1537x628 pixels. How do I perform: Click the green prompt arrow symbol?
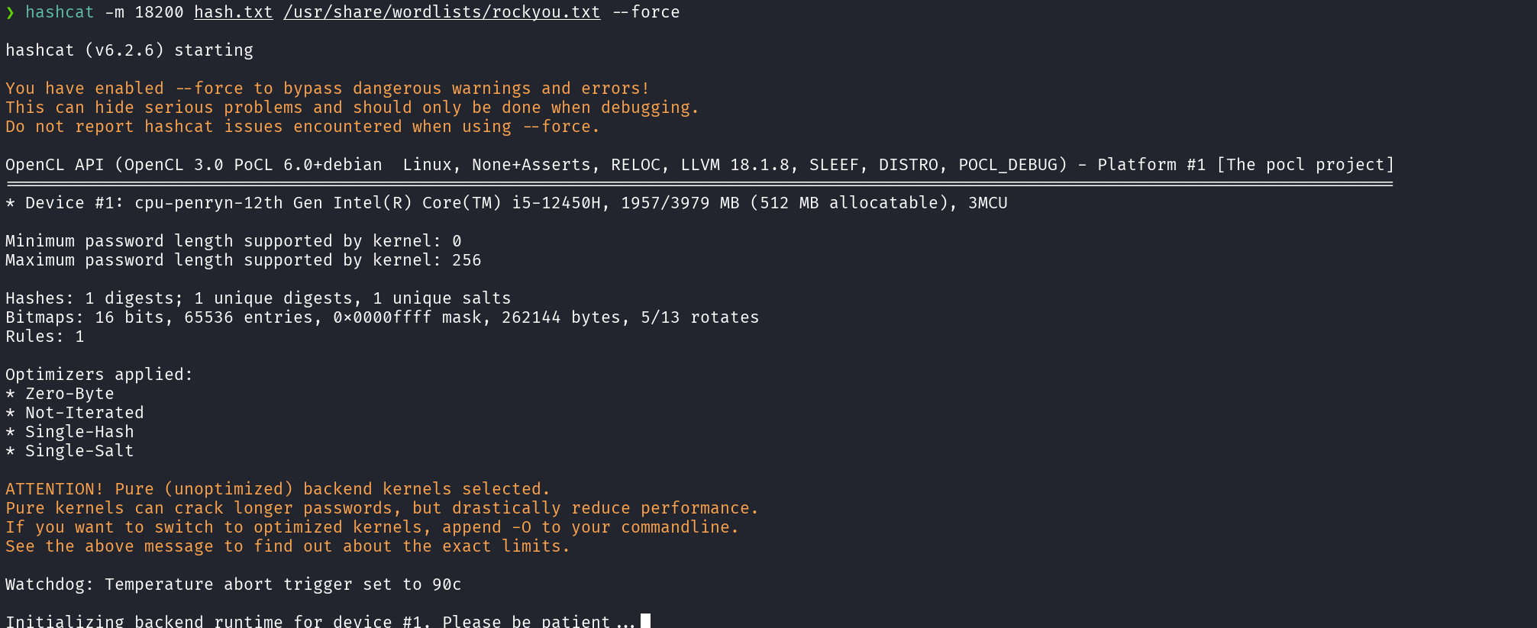[x=10, y=12]
